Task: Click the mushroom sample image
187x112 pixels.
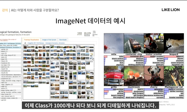Action: [134, 76]
